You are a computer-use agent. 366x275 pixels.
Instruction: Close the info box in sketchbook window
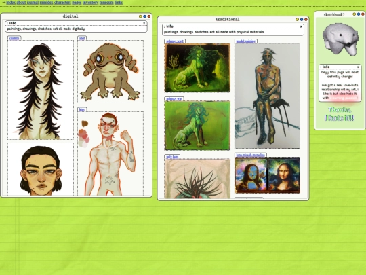(359, 67)
